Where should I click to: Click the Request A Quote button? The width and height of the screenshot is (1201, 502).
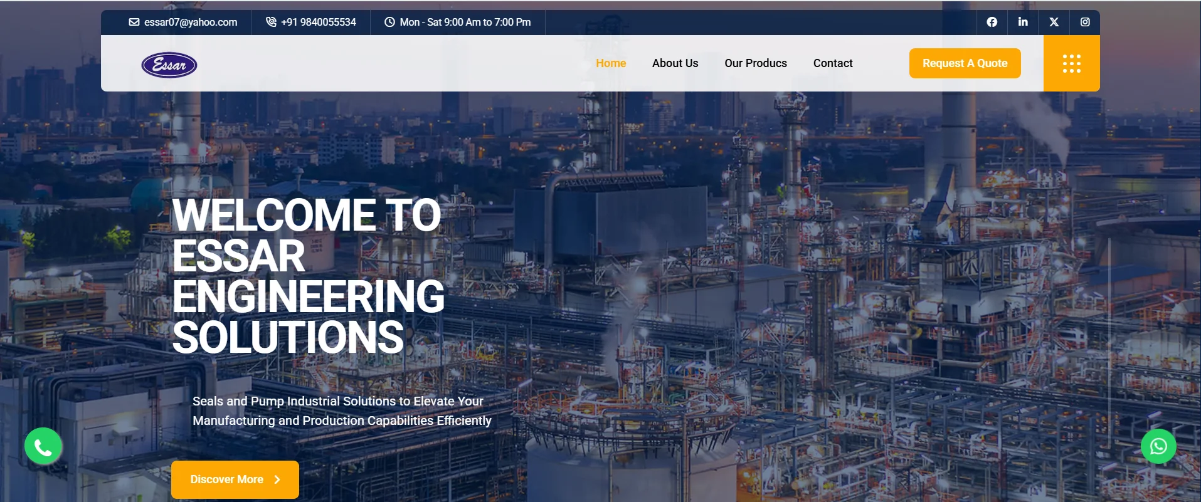click(x=965, y=63)
